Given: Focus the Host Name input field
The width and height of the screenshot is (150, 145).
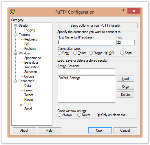Looking at the screenshot, I should (x=86, y=43).
